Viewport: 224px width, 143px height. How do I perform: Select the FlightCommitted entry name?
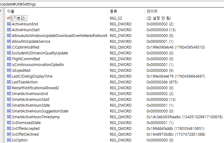[x=26, y=59]
